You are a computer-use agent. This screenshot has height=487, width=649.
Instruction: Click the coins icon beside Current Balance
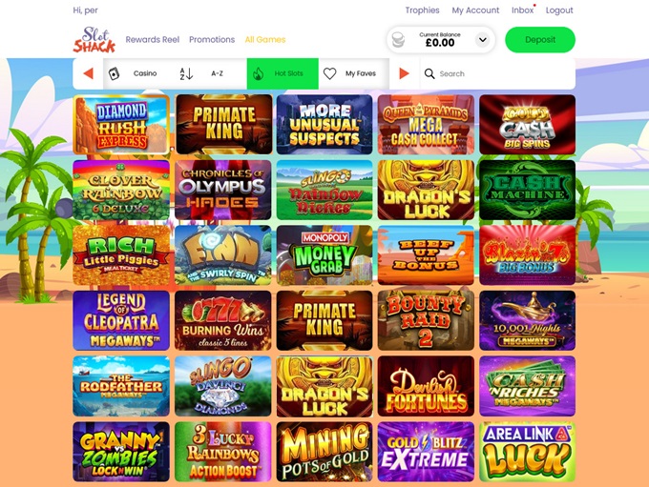[398, 40]
